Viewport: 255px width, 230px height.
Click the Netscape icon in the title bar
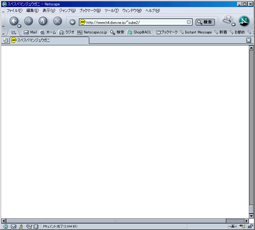tap(4, 4)
